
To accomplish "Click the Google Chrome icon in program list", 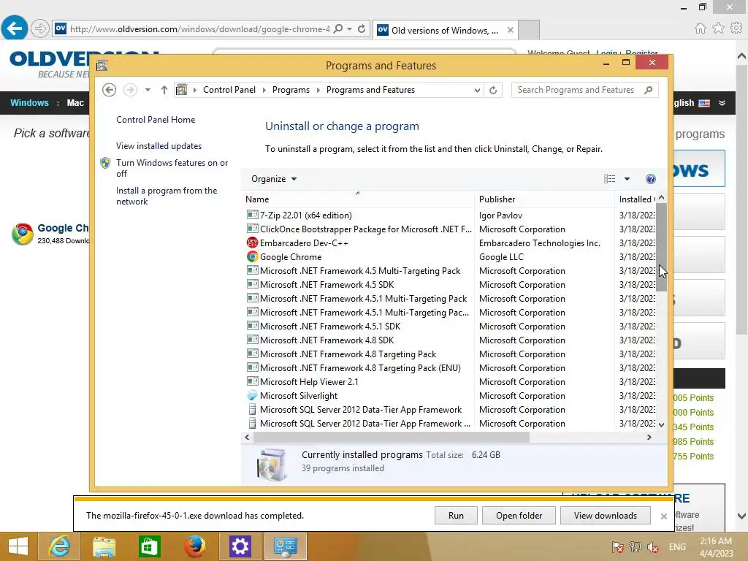I will [x=252, y=256].
